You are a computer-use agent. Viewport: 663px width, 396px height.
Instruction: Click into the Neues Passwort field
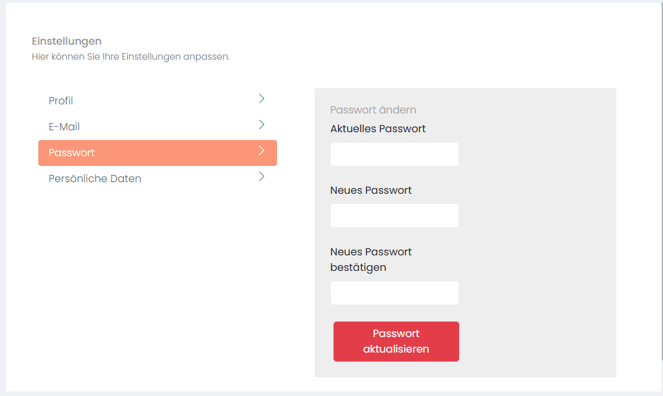point(394,216)
